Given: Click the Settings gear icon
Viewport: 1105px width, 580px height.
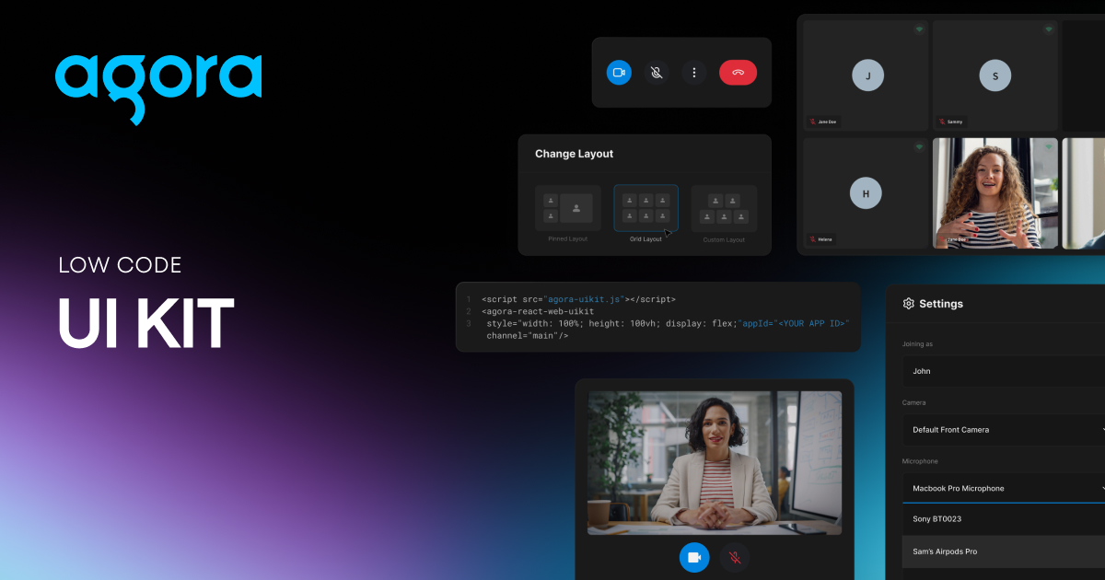Looking at the screenshot, I should (909, 304).
